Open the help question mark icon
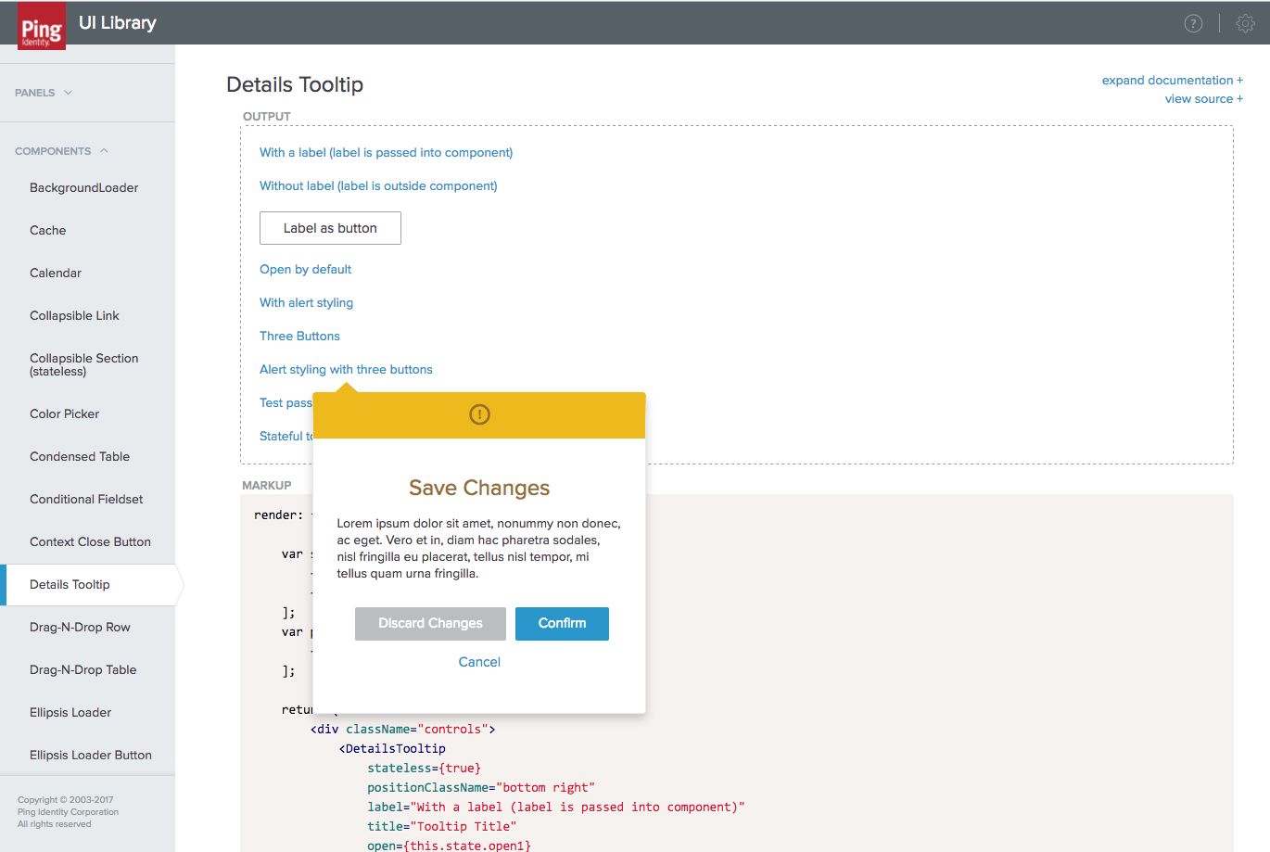The image size is (1270, 852). point(1193,24)
